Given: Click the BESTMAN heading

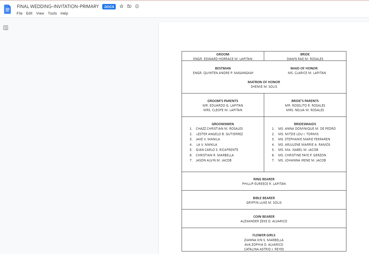Looking at the screenshot, I should click(x=223, y=68).
